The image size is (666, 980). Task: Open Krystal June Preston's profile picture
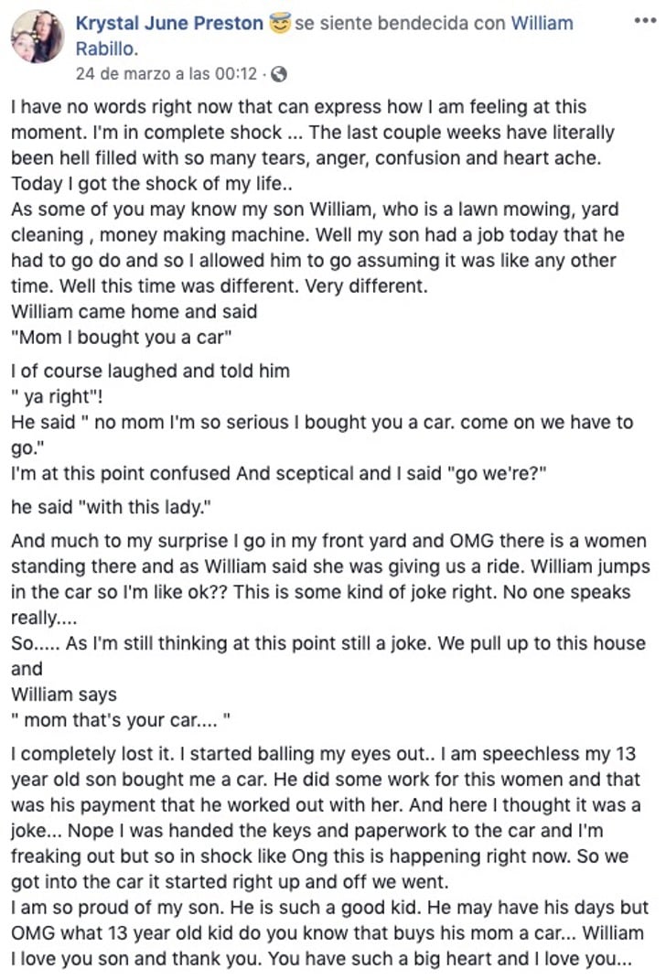(38, 37)
